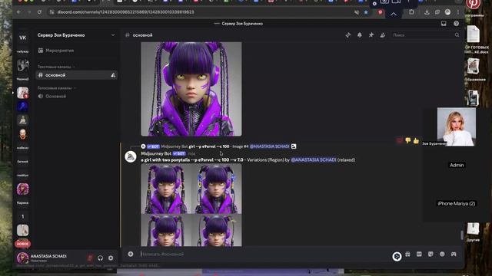Image resolution: width=492 pixels, height=276 pixels.
Task: Select the основной text channel
Action: (76, 75)
